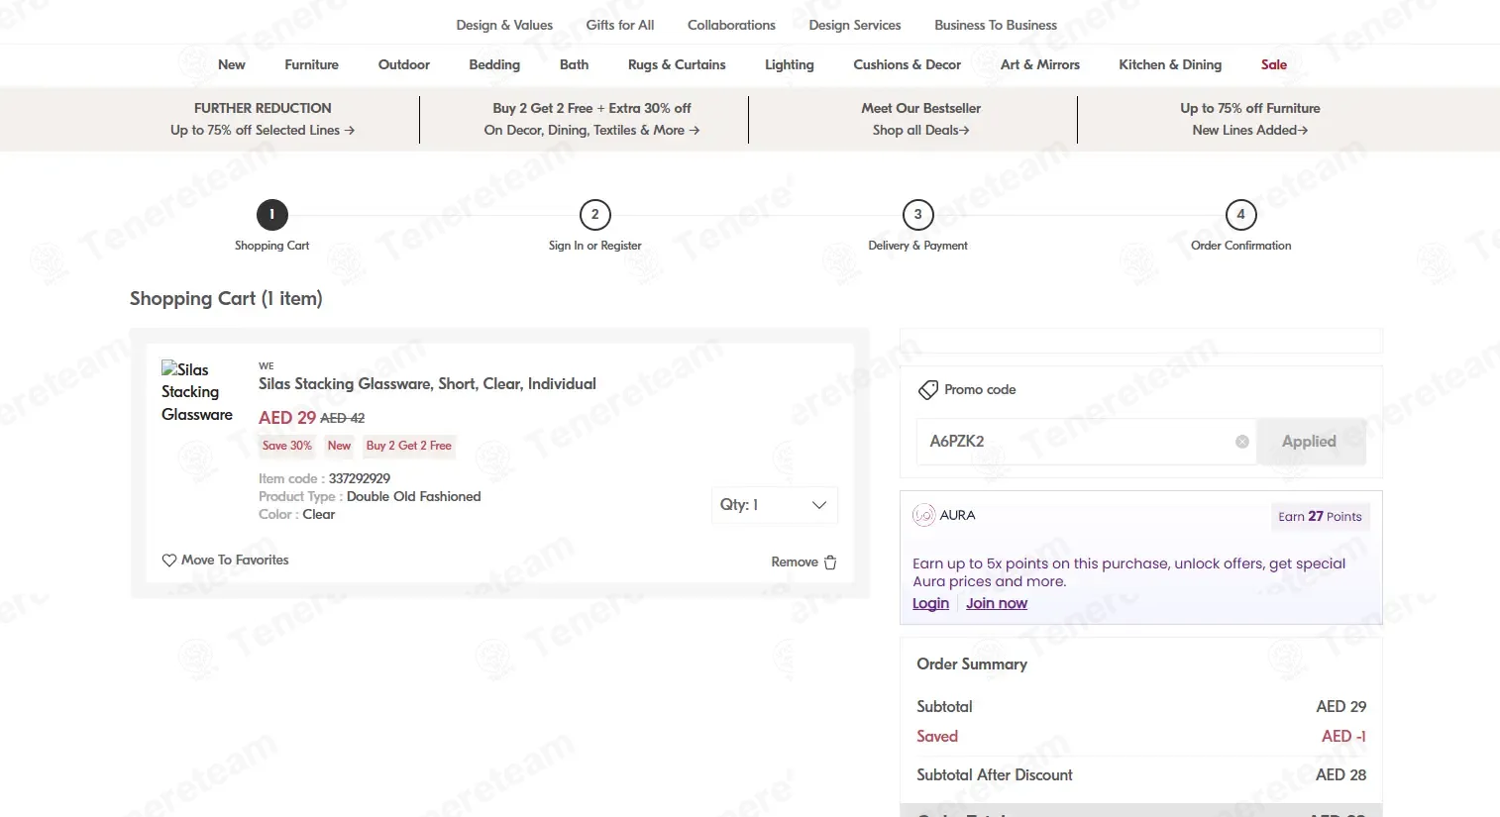Click the New product badge
The image size is (1500, 817).
pos(339,446)
